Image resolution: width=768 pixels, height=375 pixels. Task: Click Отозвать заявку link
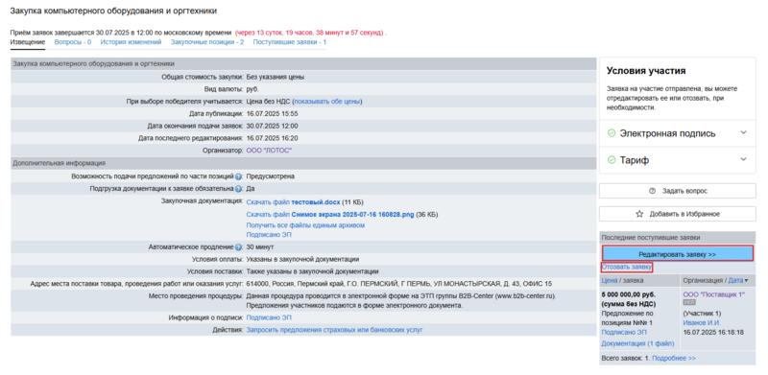[627, 268]
